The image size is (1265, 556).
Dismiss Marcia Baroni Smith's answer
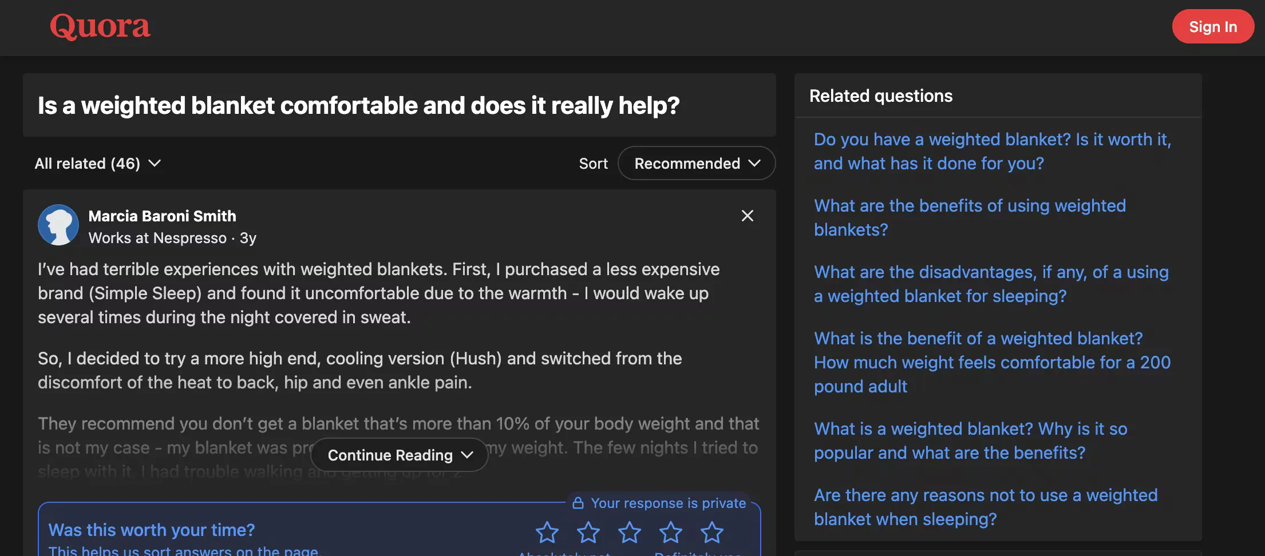pyautogui.click(x=747, y=216)
